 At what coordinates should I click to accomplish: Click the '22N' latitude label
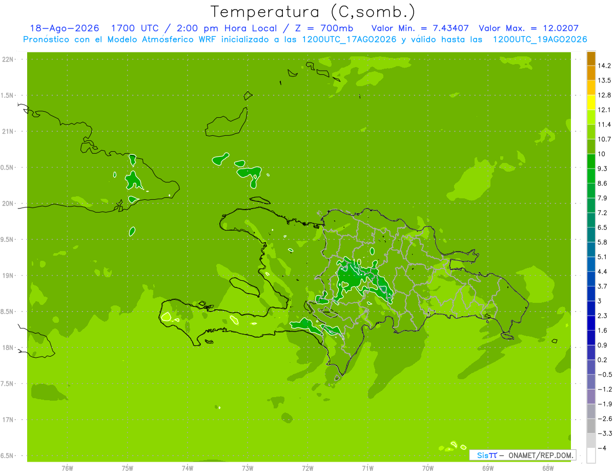8,59
